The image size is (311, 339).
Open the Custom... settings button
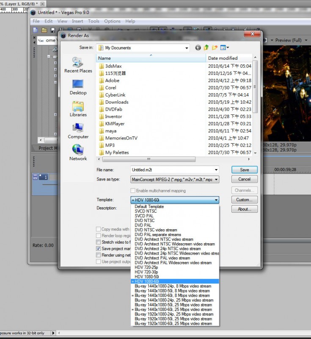[x=244, y=200]
